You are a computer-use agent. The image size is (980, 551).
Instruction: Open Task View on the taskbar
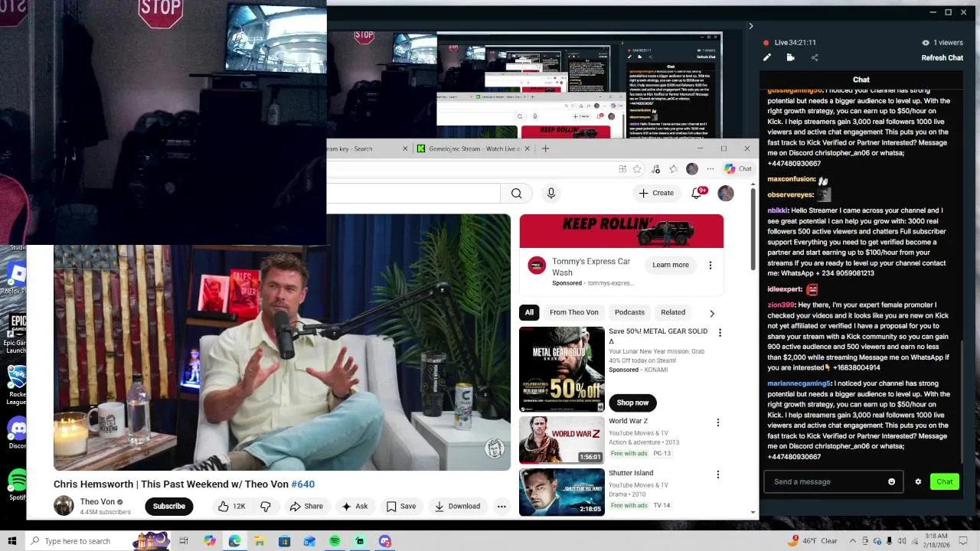point(184,541)
